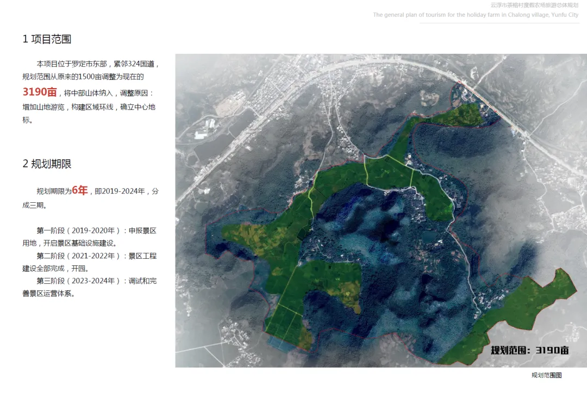The image size is (587, 410).
Task: Click the line '规划范围从原来的1500亩调整为现在的'
Action: tap(83, 77)
